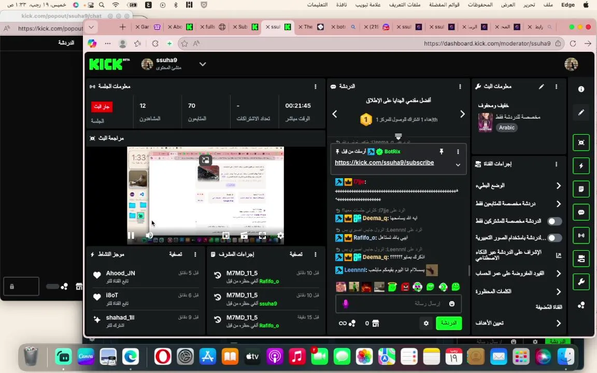Open kick.com/ssuha9/subscribe link in pinned message
This screenshot has height=373, width=597.
pos(384,163)
